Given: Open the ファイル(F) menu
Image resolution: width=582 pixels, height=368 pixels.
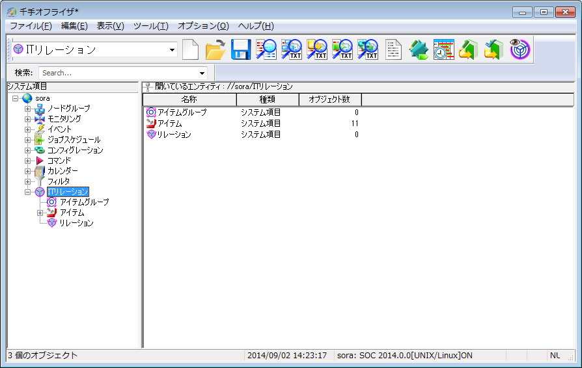Looking at the screenshot, I should coord(31,26).
